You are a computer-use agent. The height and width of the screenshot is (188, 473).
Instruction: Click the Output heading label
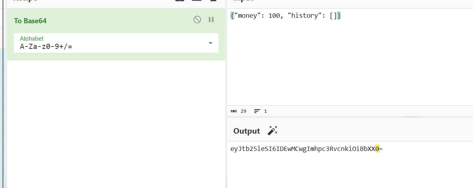(247, 131)
